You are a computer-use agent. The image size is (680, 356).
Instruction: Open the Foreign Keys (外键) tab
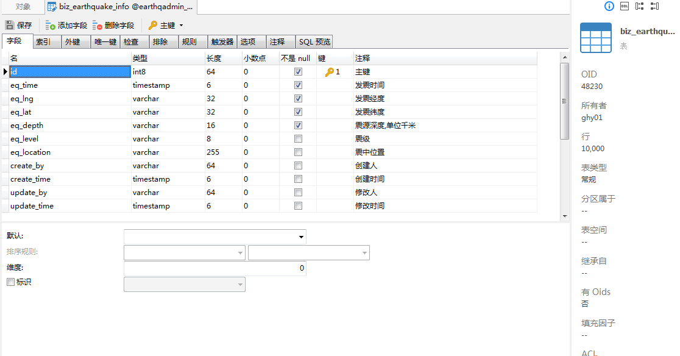coord(76,41)
